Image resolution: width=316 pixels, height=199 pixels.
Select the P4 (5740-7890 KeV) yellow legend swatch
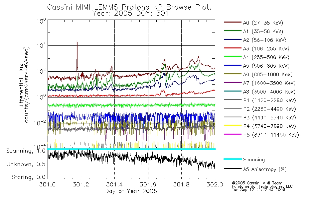click(x=233, y=126)
